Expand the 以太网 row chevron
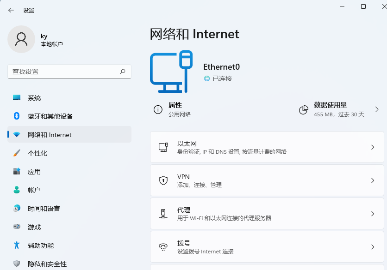The image size is (387, 270). (373, 147)
